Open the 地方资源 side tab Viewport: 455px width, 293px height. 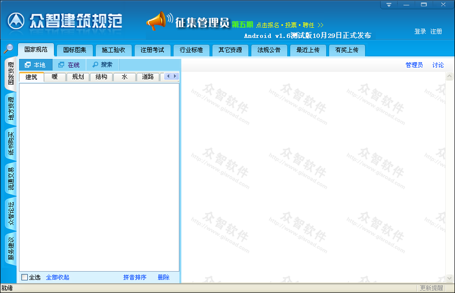tap(11, 109)
